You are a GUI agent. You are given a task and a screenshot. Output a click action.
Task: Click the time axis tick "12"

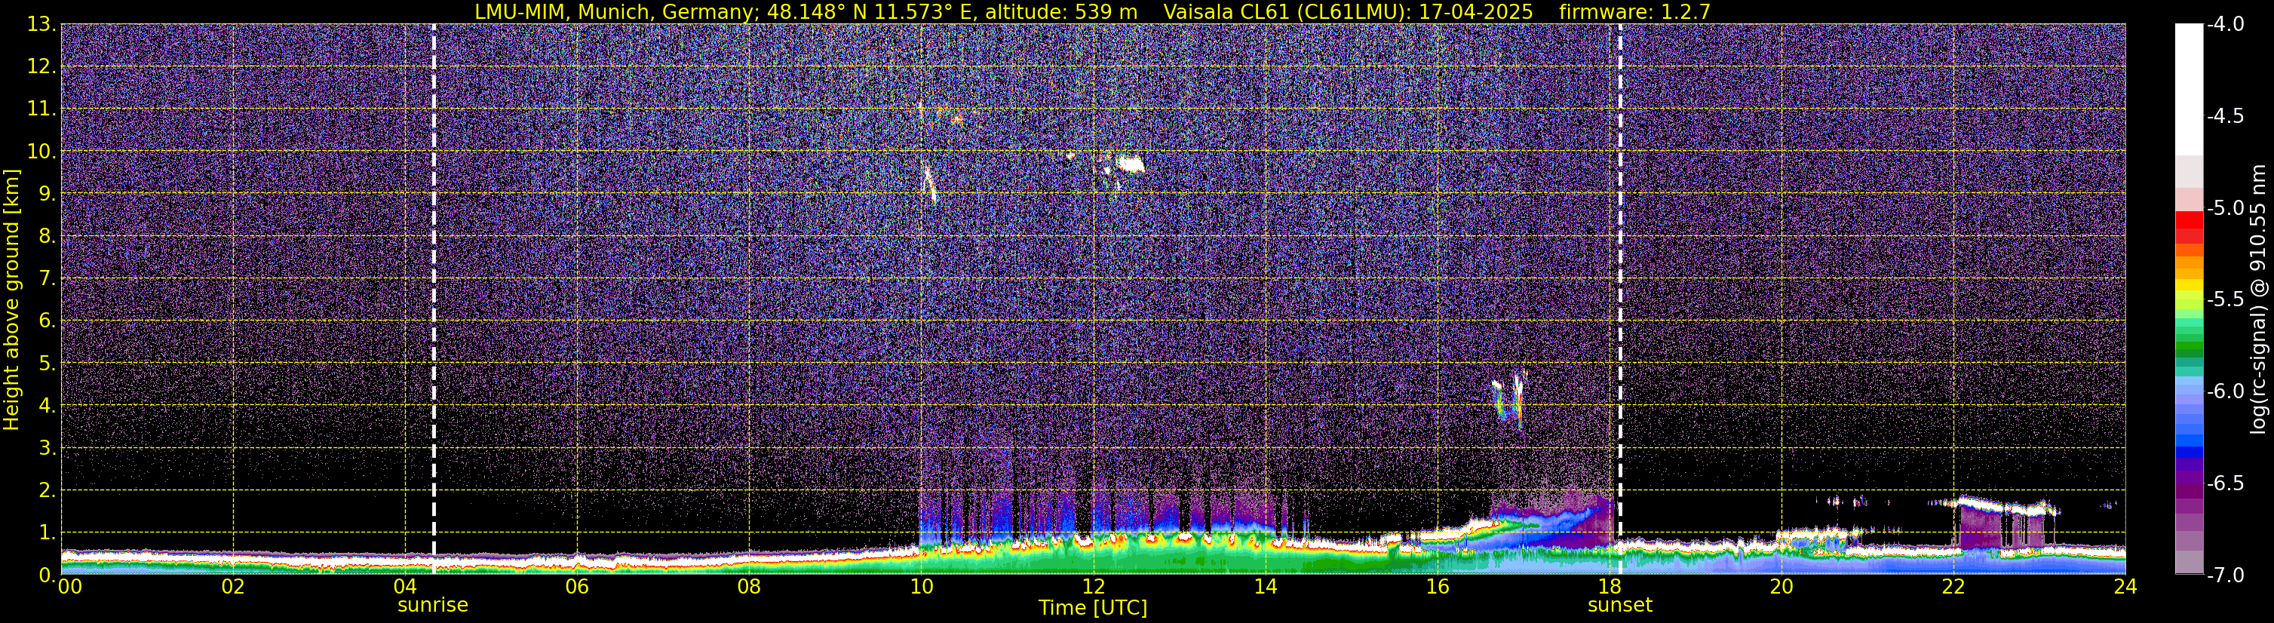pos(1093,587)
